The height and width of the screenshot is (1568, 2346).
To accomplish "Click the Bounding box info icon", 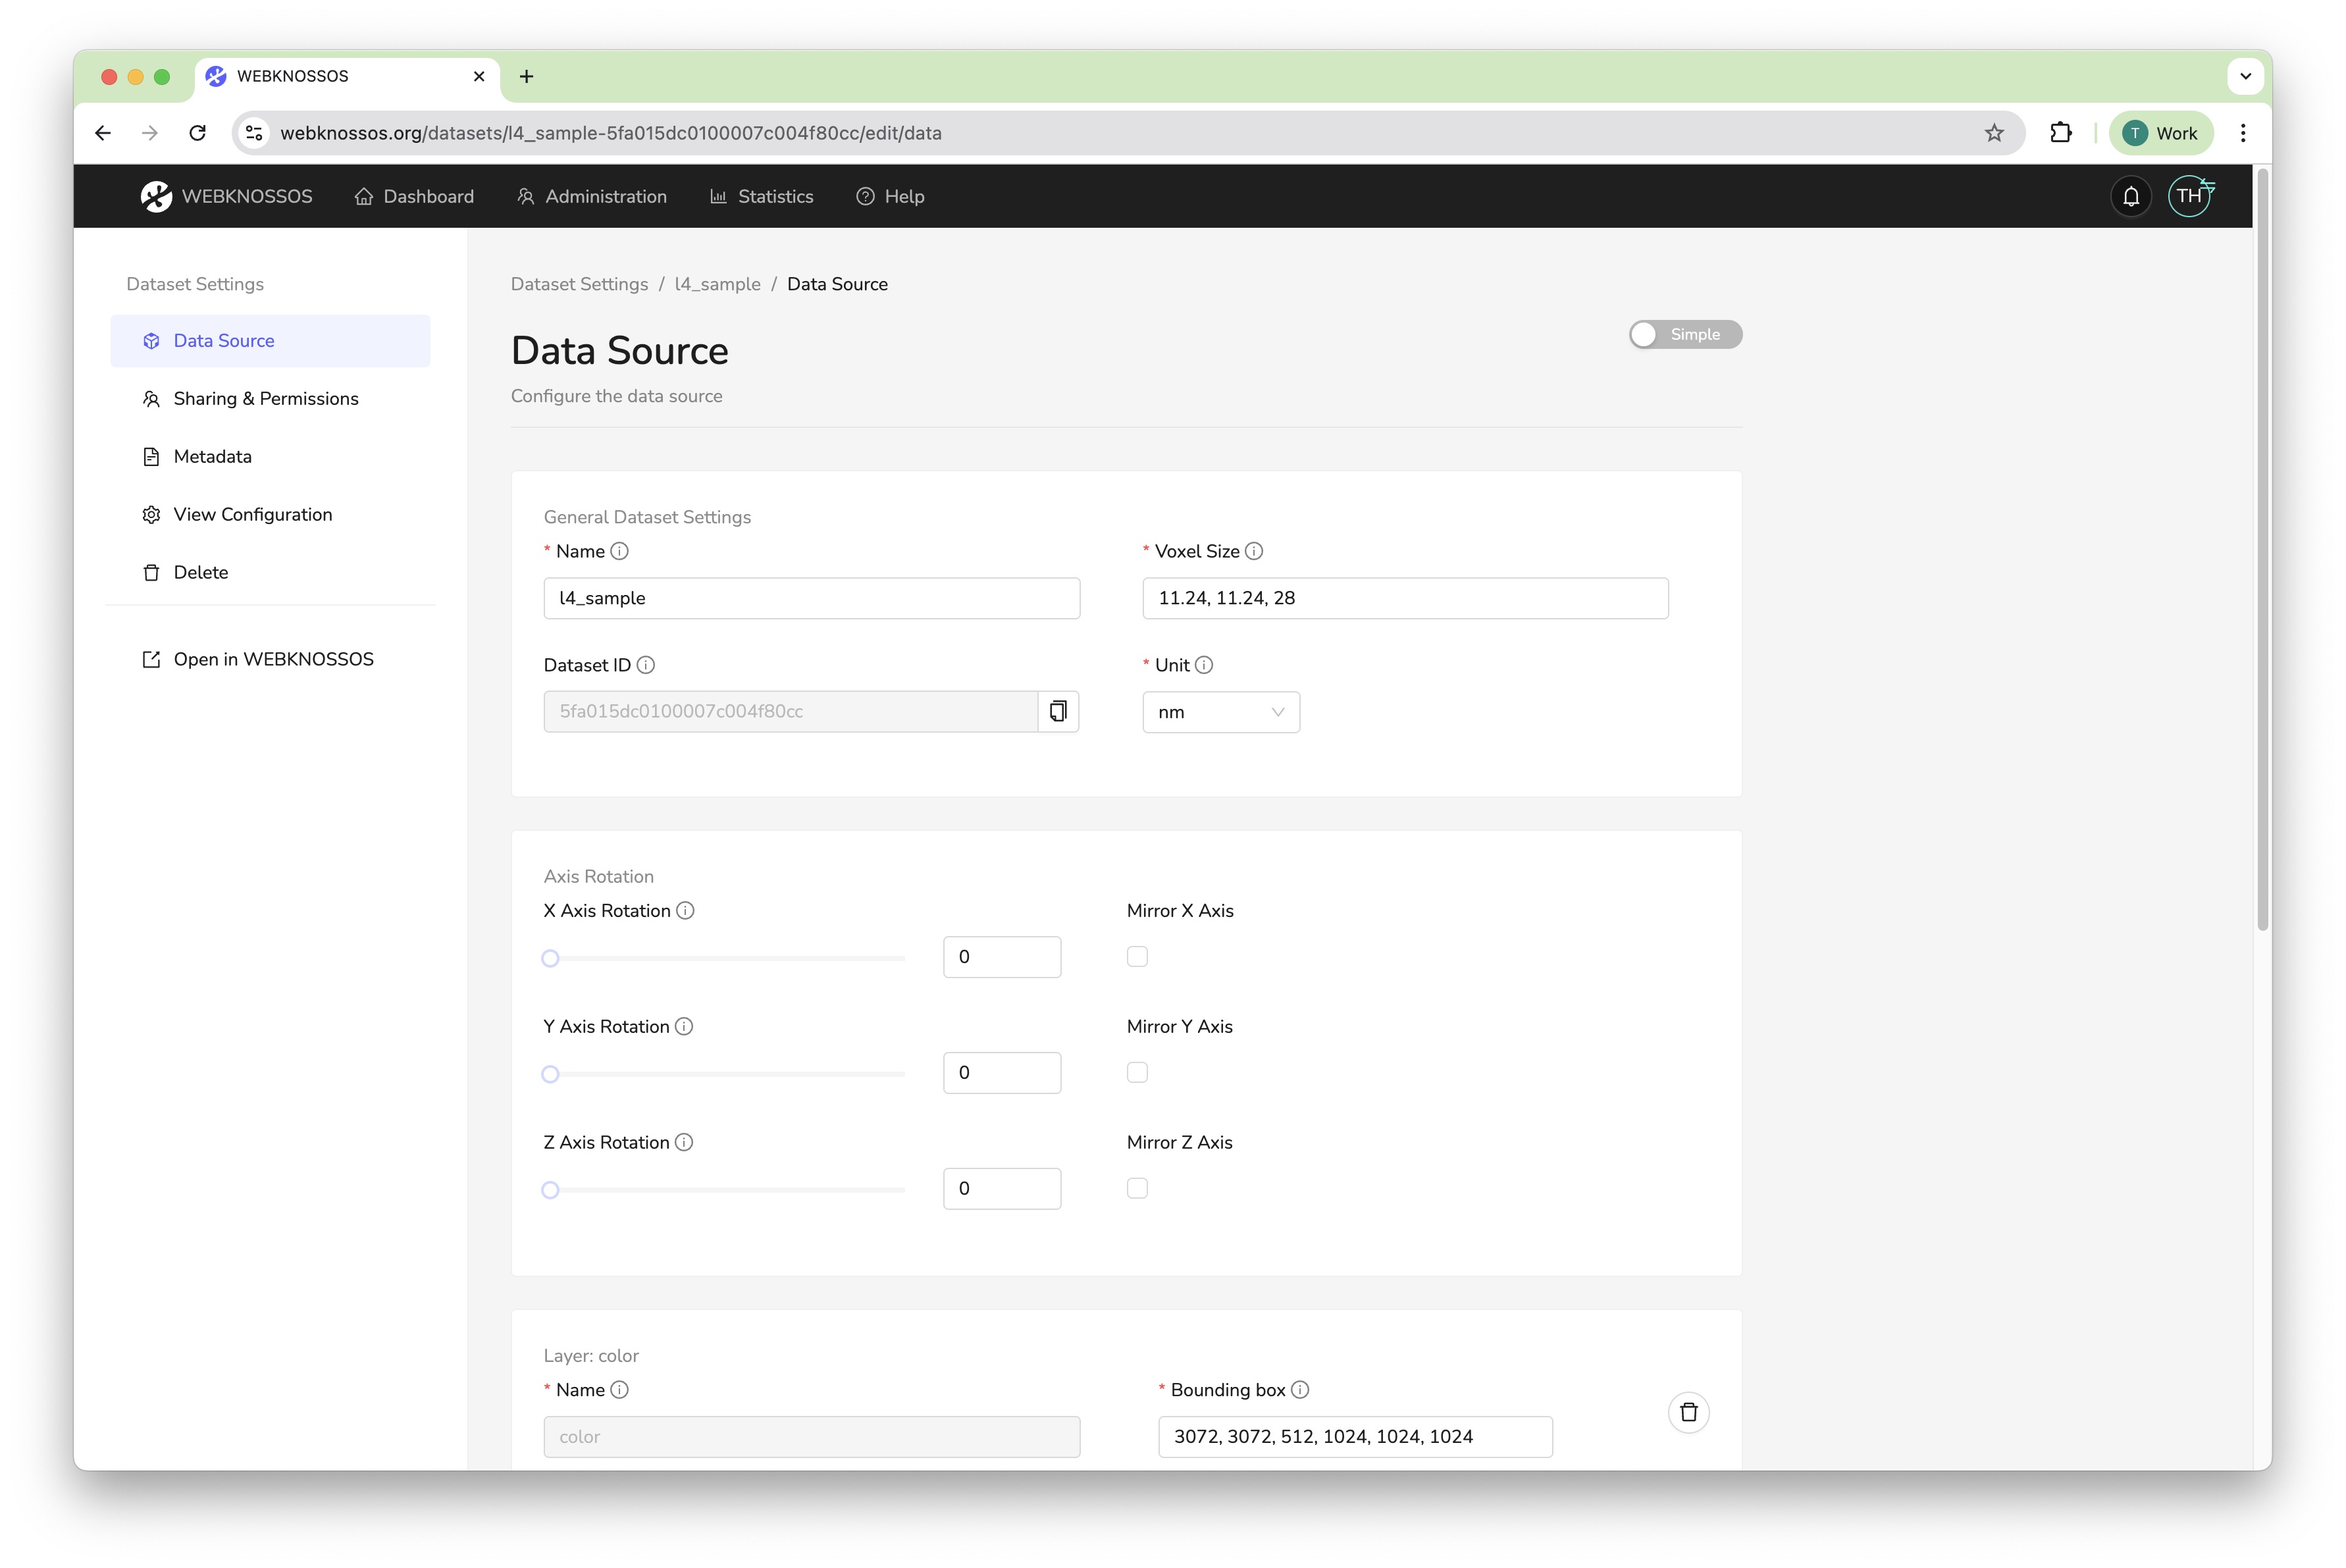I will (x=1300, y=1389).
